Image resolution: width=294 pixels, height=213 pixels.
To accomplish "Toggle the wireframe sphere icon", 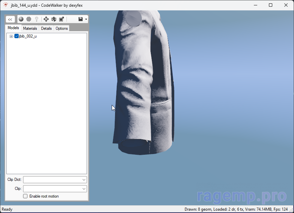I will pyautogui.click(x=29, y=19).
